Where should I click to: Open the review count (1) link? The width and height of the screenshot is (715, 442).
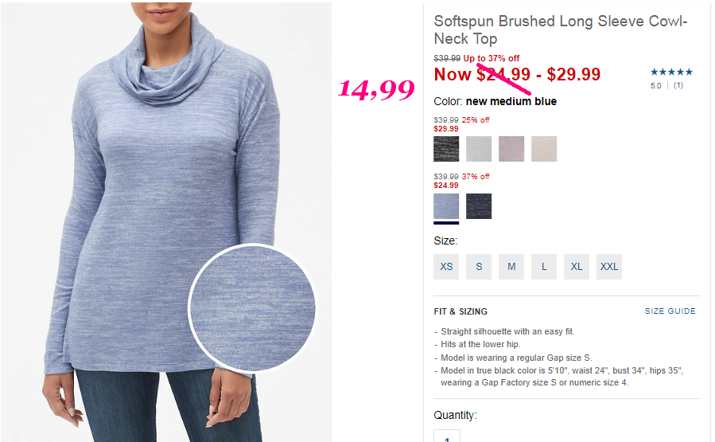(x=678, y=85)
